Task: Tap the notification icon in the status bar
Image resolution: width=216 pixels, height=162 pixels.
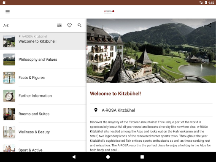Action: [x=4, y=3]
